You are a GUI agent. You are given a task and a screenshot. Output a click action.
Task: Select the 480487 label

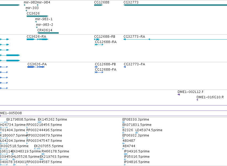point(129,141)
